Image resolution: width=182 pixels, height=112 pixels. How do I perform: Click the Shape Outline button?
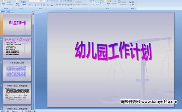pos(122,2)
